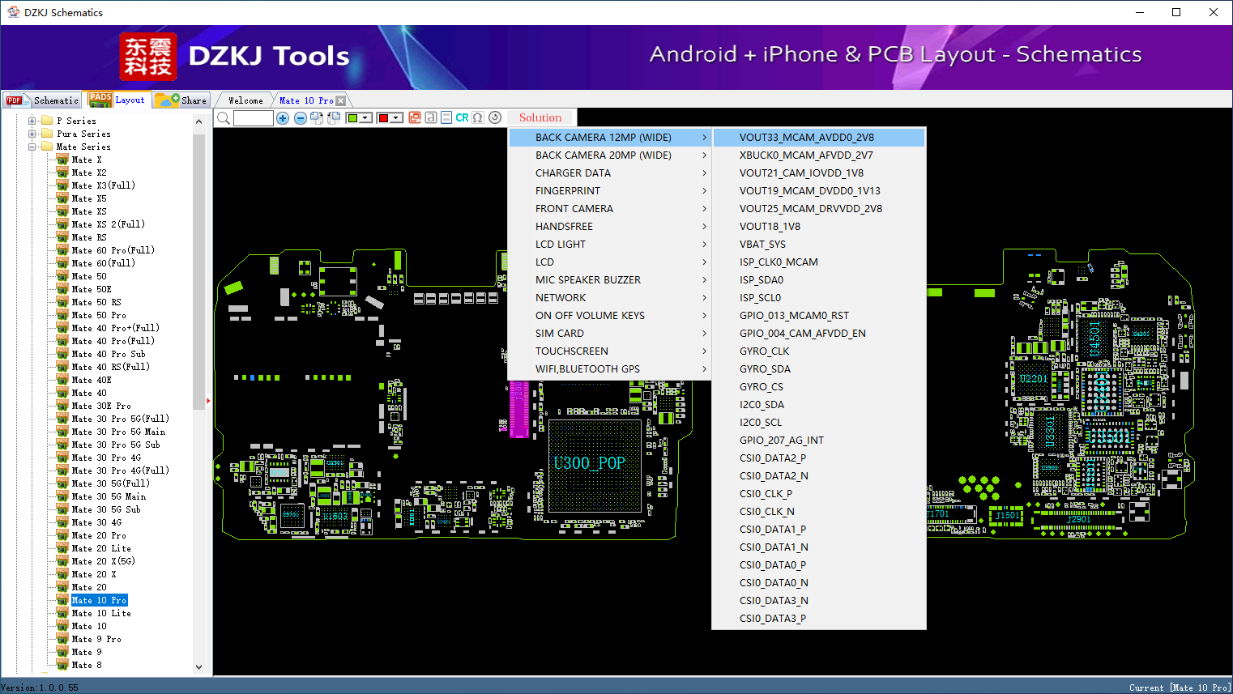1233x694 pixels.
Task: Click the second rotate-board icon before the green swatch
Action: [333, 118]
